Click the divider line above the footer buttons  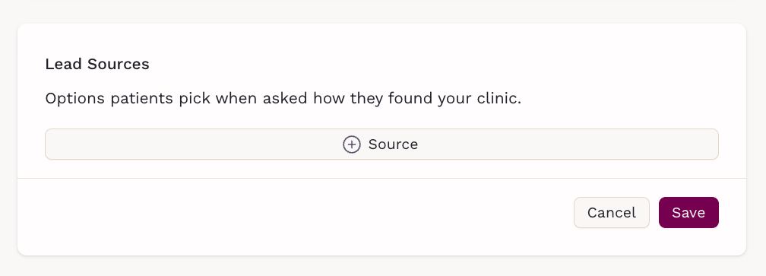[x=381, y=179]
